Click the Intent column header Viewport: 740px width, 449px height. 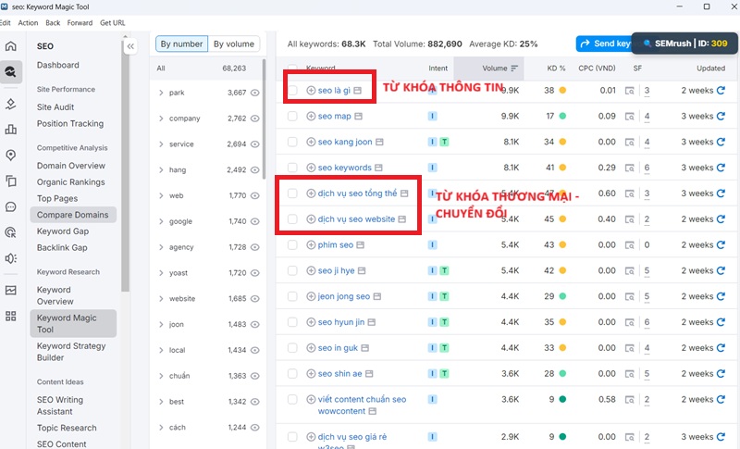(x=438, y=69)
